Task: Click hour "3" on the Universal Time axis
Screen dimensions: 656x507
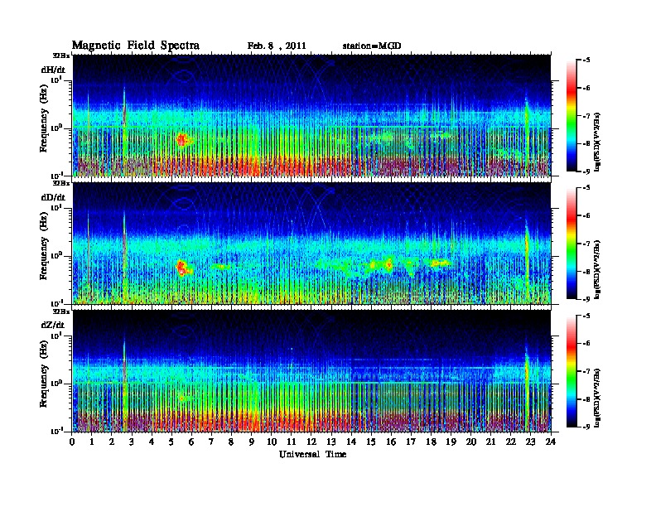Action: [132, 442]
